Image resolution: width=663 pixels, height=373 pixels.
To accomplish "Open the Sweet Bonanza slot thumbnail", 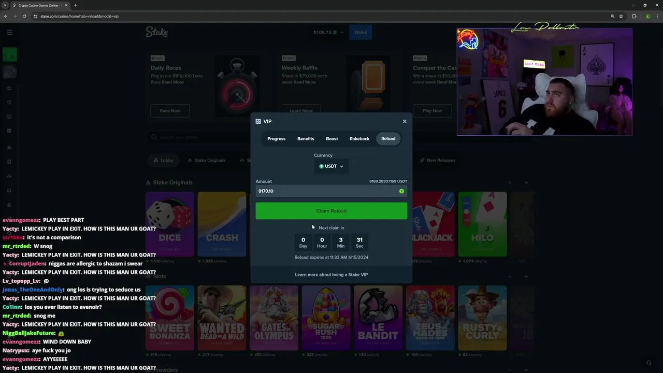I will [170, 318].
